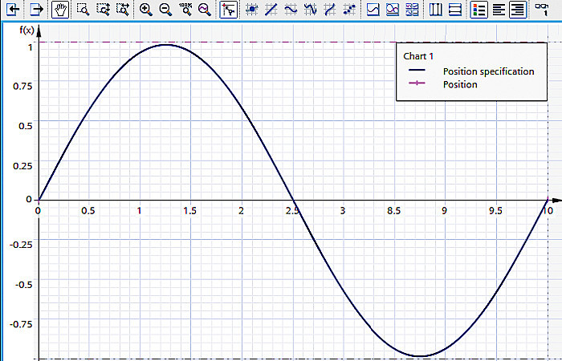Select the vertical zoom selection tool
Screen dimensions: 562x361
pyautogui.click(x=104, y=10)
